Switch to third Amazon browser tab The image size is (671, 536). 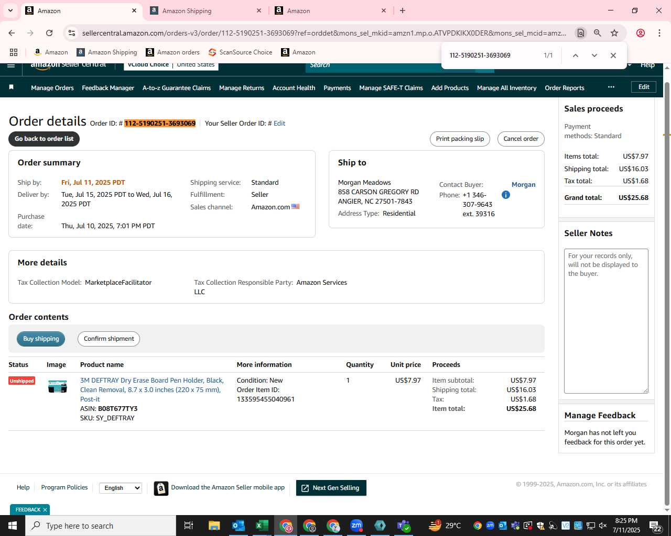click(x=330, y=10)
